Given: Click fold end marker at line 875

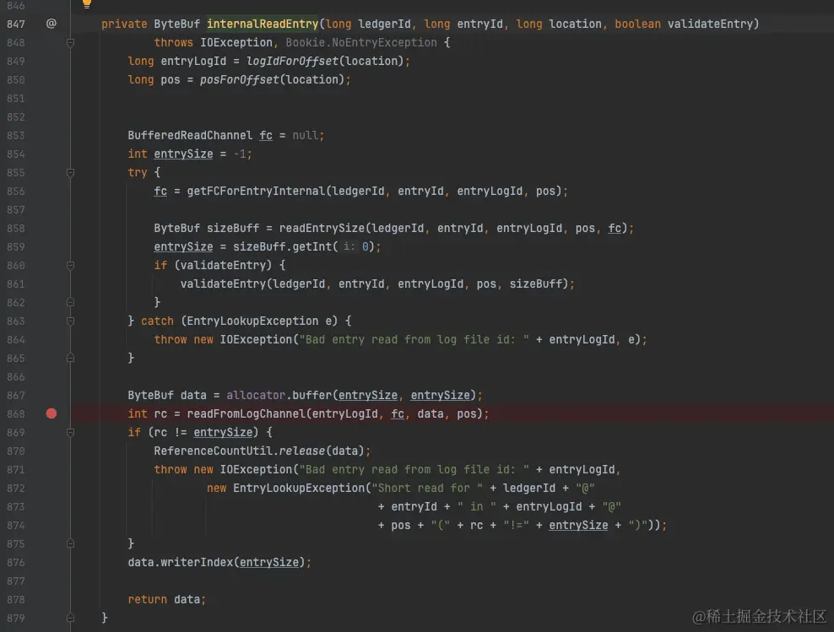Looking at the screenshot, I should 70,543.
